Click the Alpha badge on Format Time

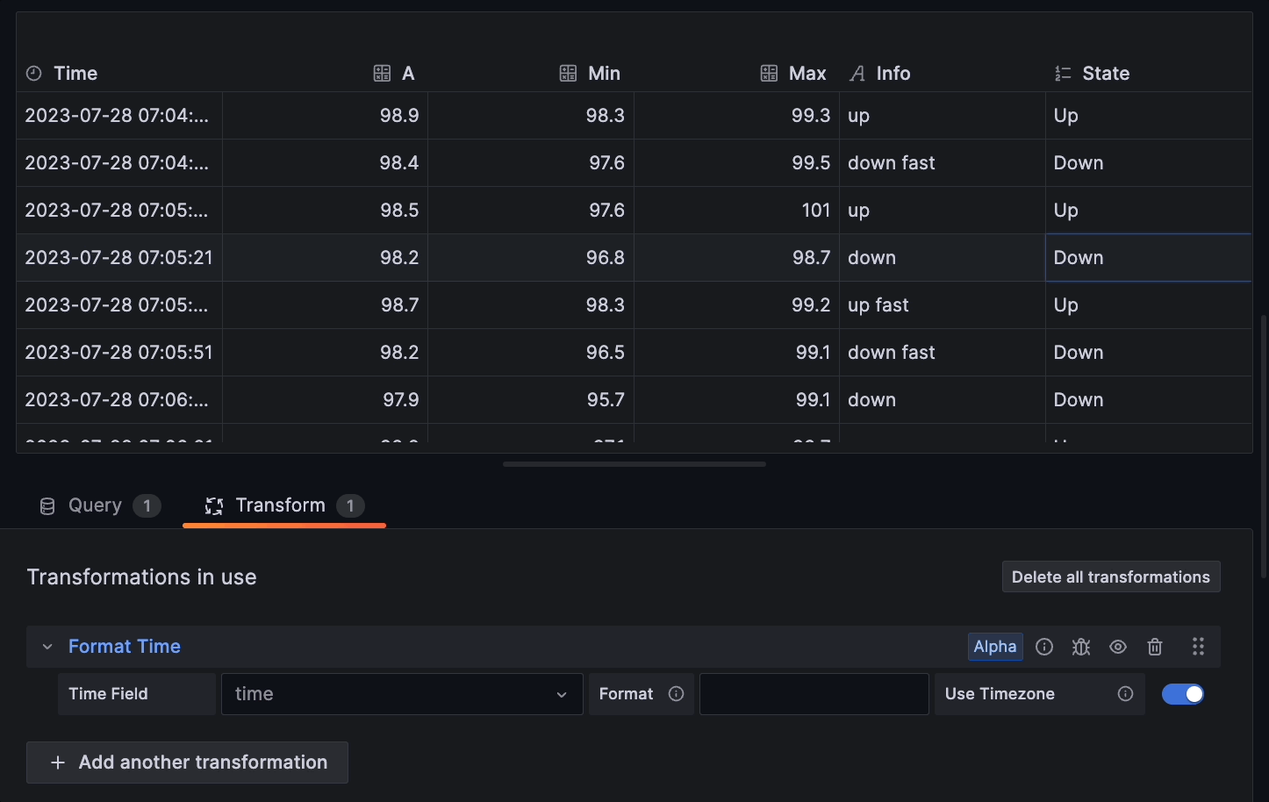pos(994,647)
